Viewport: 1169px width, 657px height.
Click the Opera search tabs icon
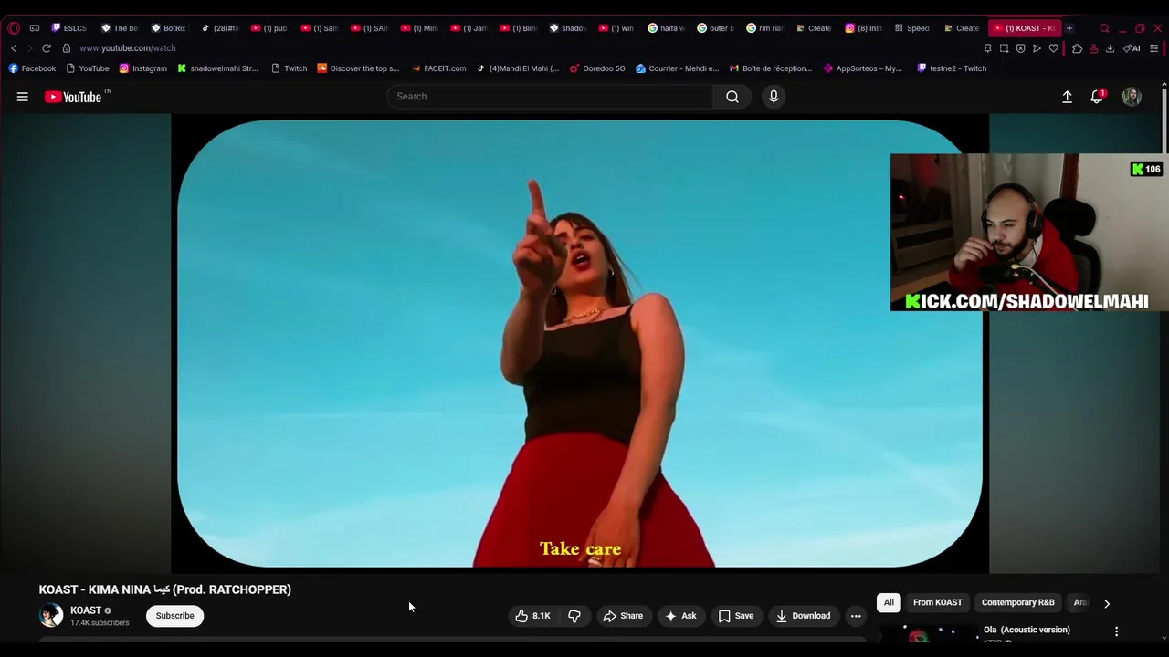(x=1104, y=28)
